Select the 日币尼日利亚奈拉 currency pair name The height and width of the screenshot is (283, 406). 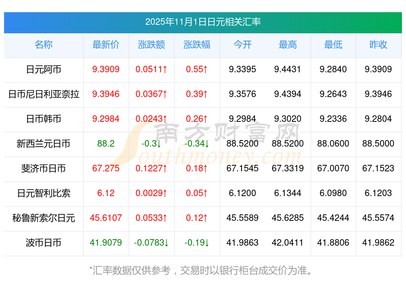click(x=43, y=94)
